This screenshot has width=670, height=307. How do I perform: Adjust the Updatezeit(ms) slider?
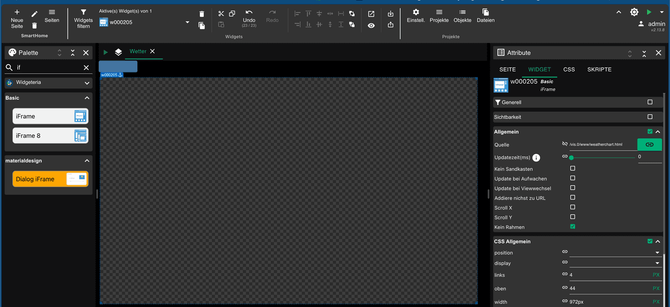(x=602, y=157)
